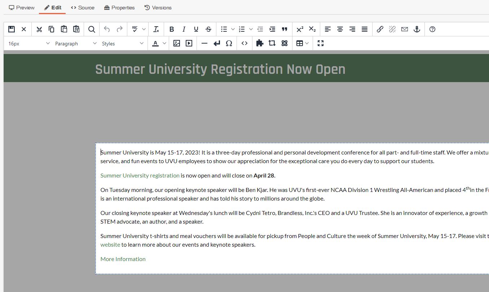Toggle Bold formatting
This screenshot has width=489, height=292.
click(x=172, y=29)
